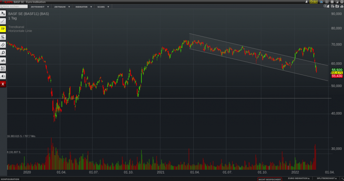Open the Zeiteinheit dropdown
This screenshot has width=344, height=181.
click(x=40, y=7)
